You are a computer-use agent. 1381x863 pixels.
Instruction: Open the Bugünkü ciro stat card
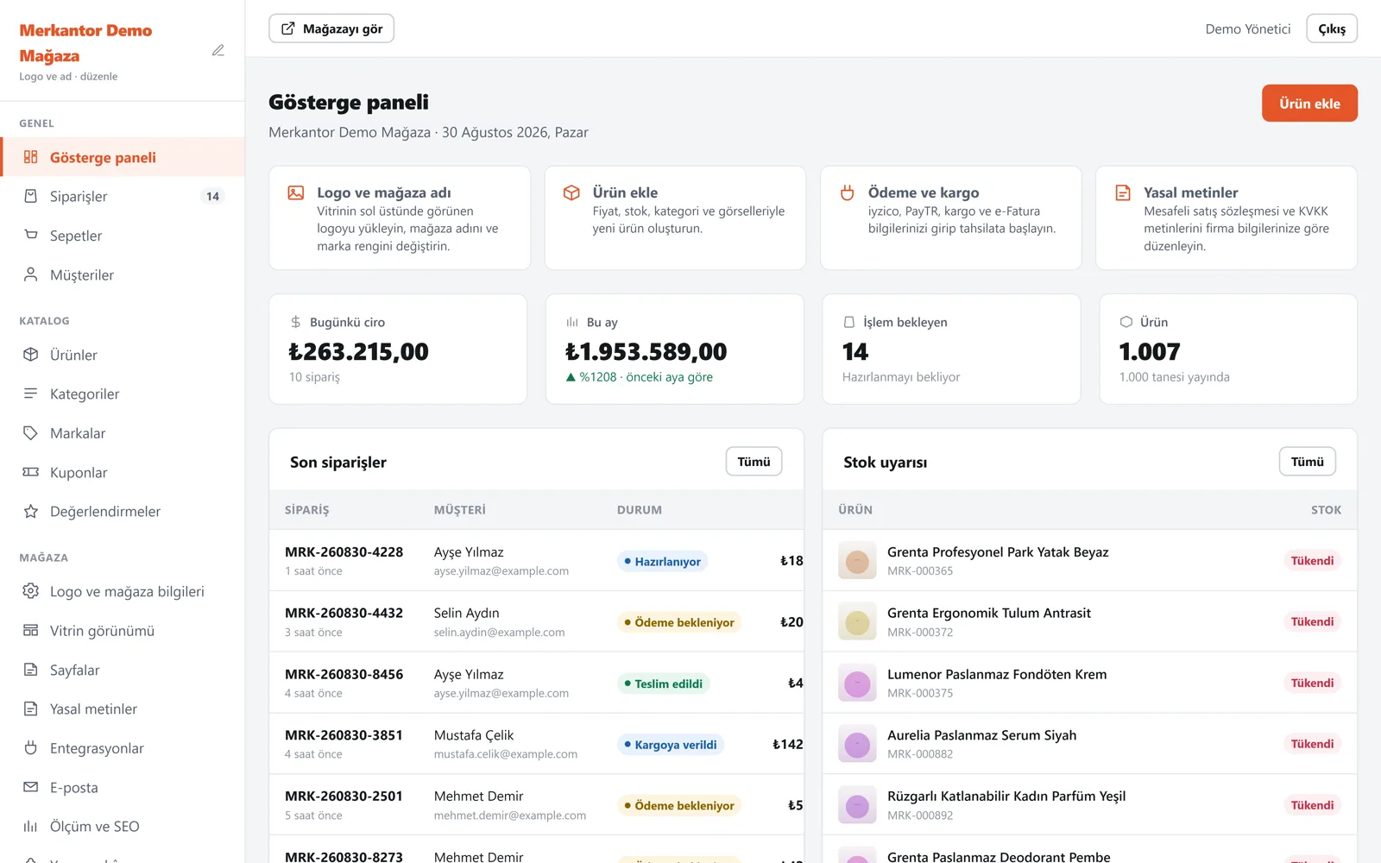[x=398, y=349]
